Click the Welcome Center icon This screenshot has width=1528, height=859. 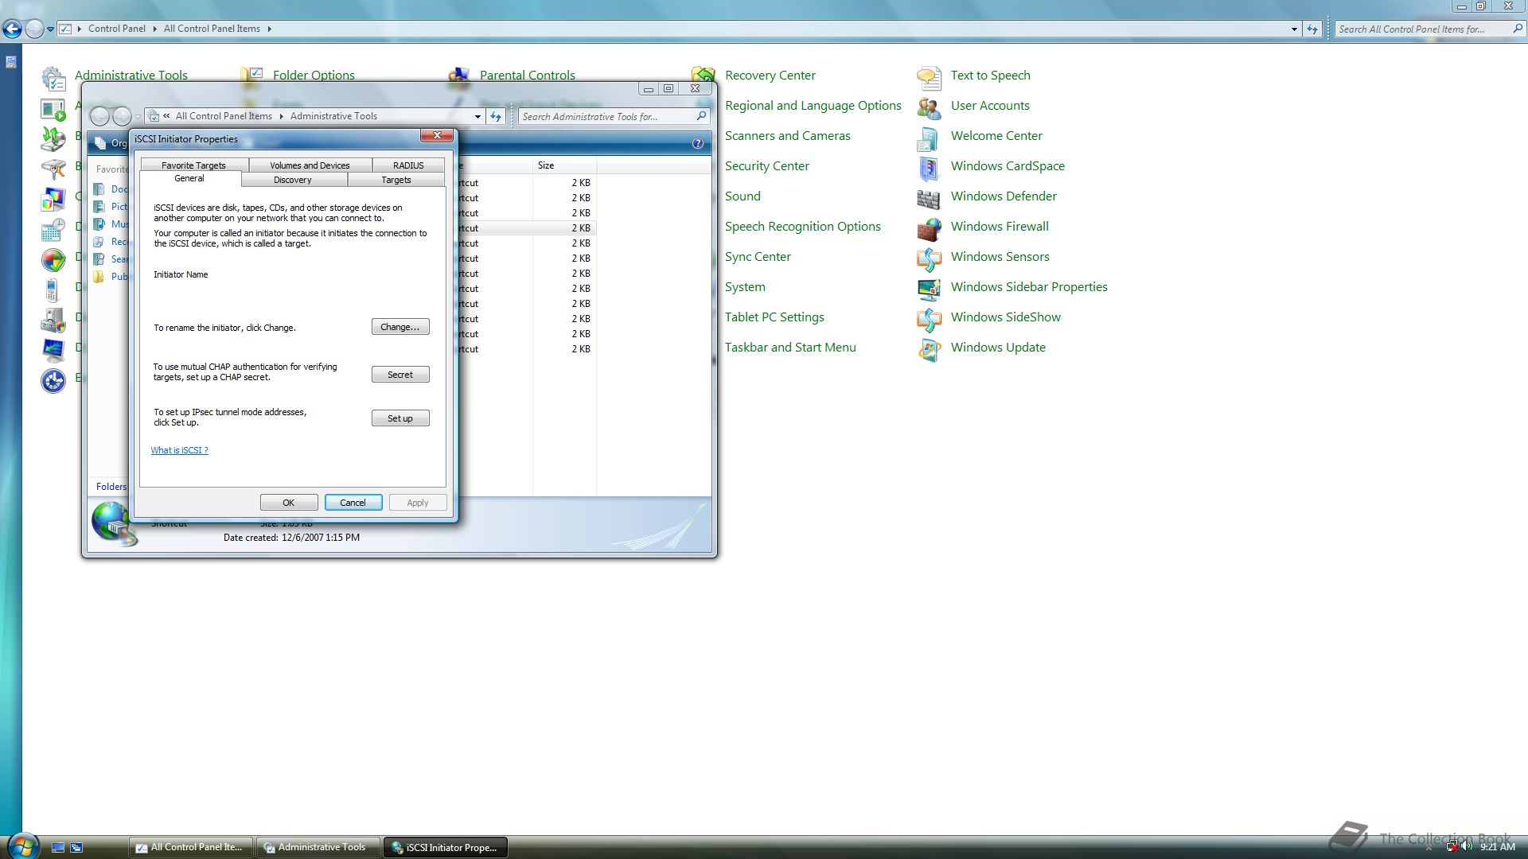coord(929,138)
